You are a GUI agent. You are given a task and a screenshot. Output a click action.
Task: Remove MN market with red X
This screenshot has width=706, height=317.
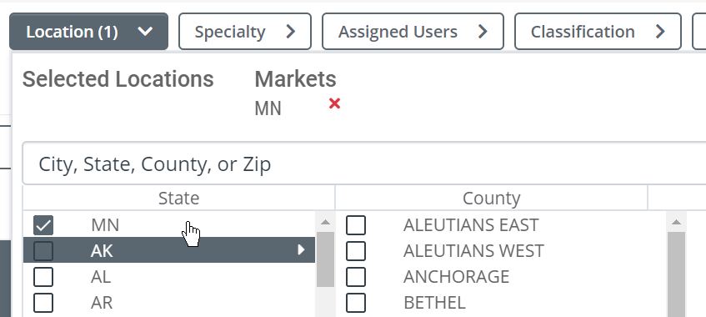[334, 104]
